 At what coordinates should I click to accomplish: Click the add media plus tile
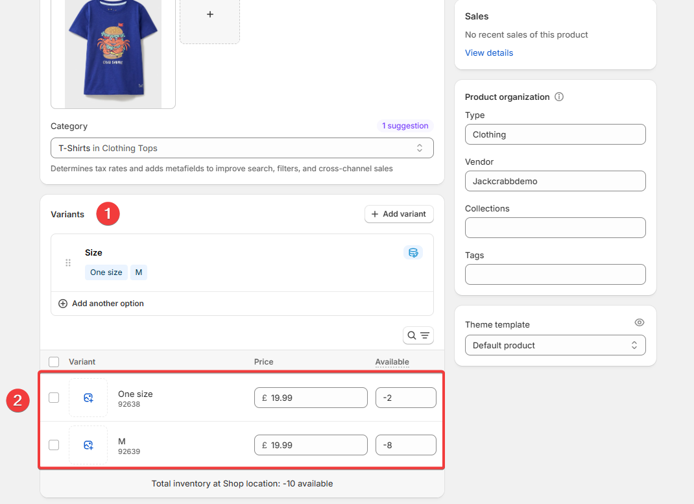[x=209, y=20]
